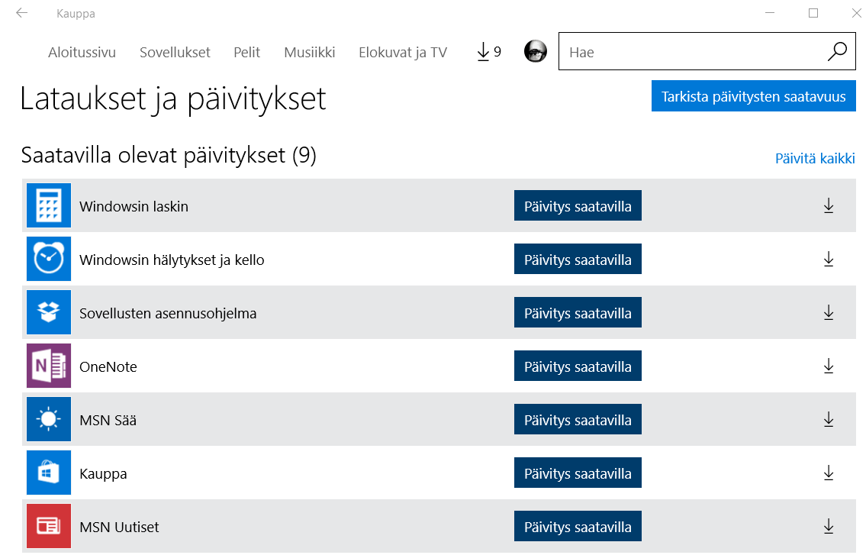Click the back arrow in Kauppa title bar
Screen dimensions: 866x555
click(x=22, y=13)
